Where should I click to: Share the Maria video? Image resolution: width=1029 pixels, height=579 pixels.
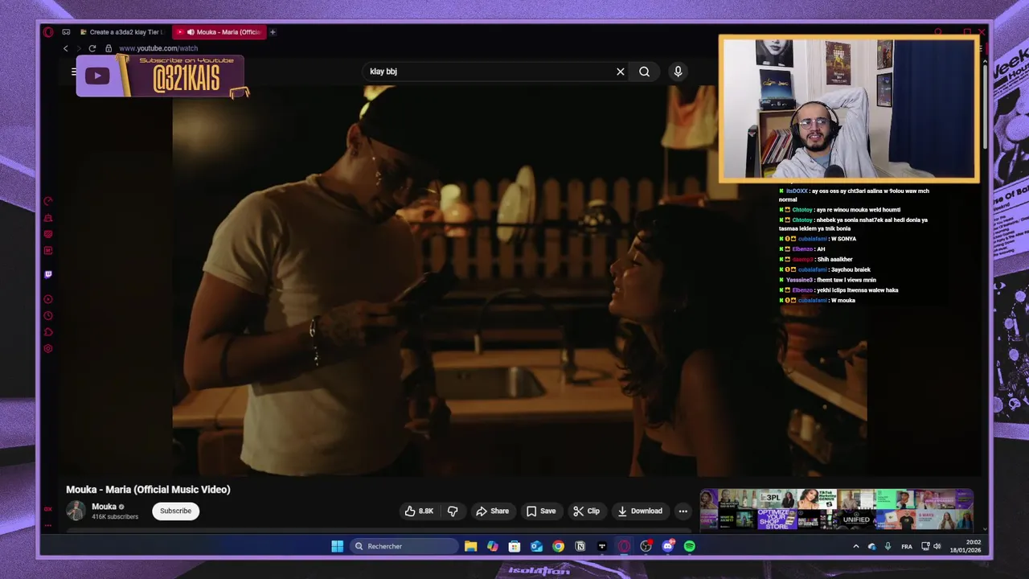[x=492, y=511]
